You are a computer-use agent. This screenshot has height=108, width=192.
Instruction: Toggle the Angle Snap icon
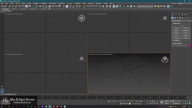tap(74, 6)
